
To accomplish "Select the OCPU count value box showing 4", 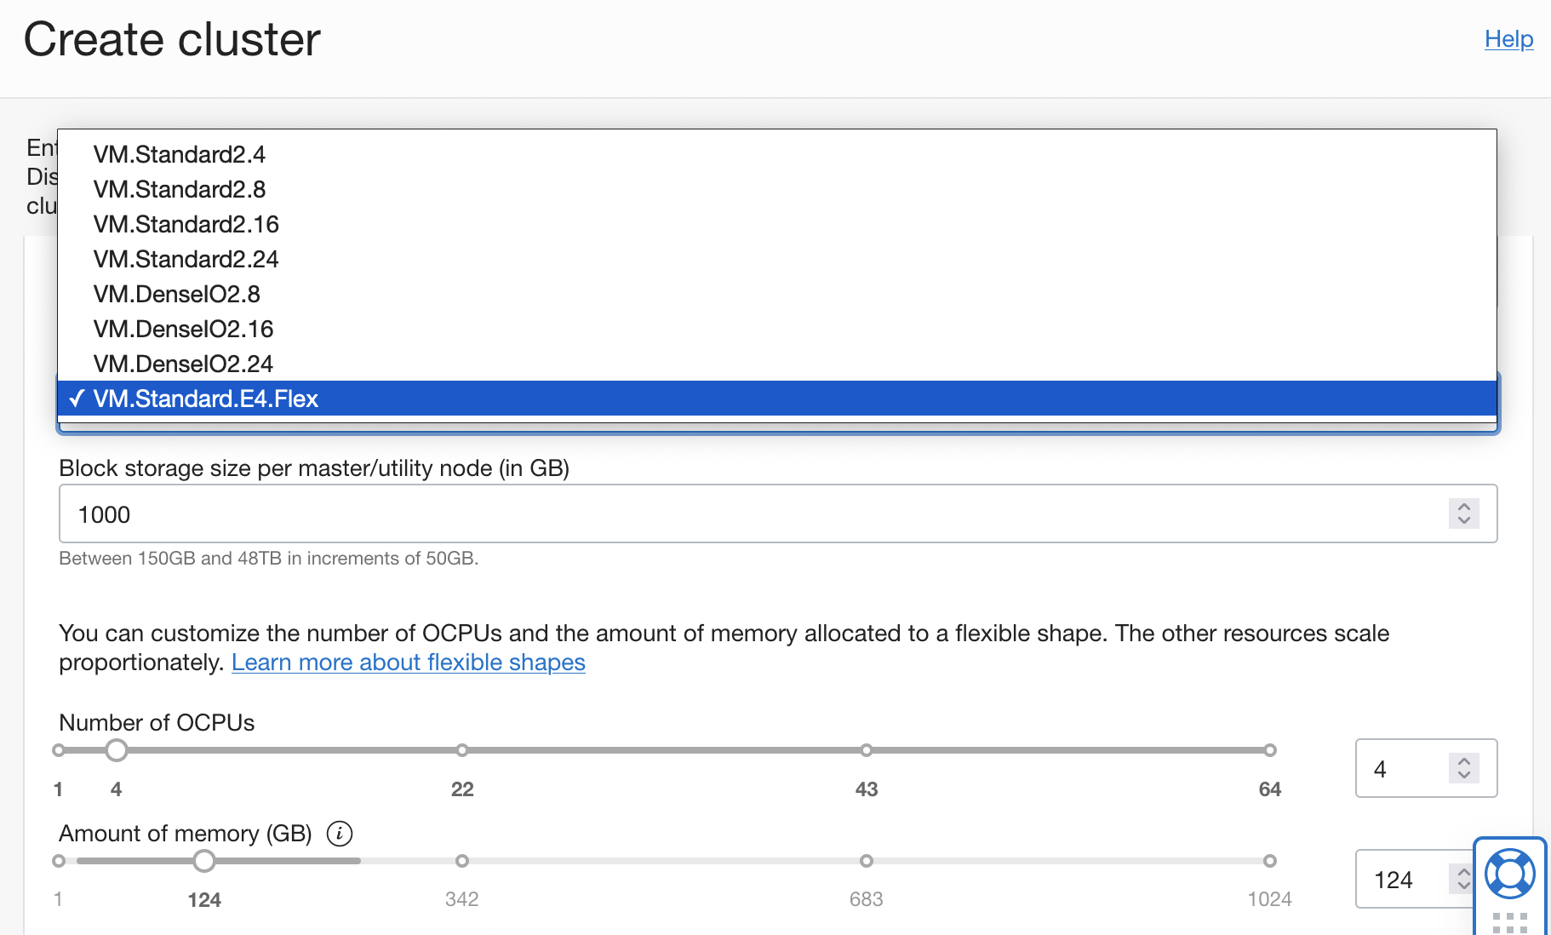I will [x=1396, y=768].
